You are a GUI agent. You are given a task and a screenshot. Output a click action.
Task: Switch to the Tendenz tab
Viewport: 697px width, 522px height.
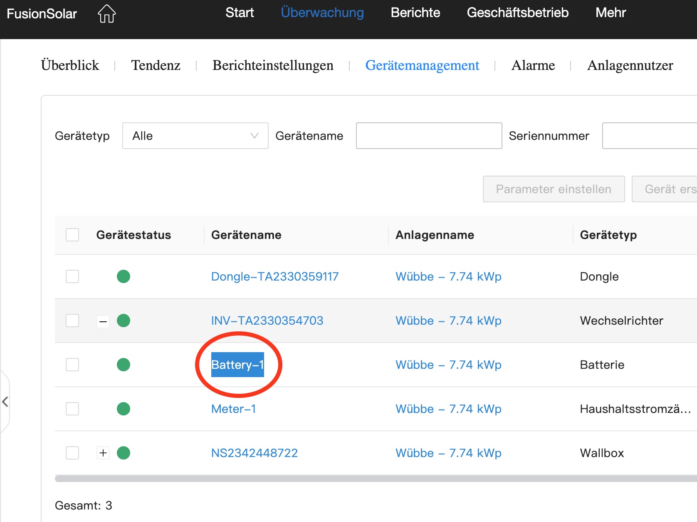(156, 65)
